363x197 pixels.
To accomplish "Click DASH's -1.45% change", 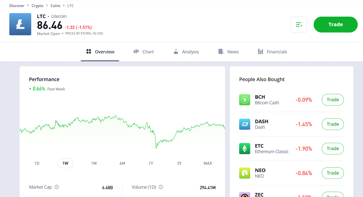I will point(304,124).
